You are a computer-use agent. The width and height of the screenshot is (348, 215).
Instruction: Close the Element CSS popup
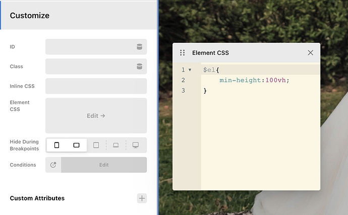[x=310, y=53]
